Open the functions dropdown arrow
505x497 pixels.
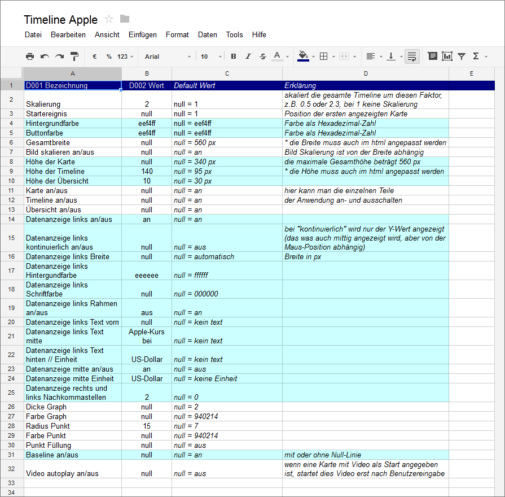pos(486,56)
